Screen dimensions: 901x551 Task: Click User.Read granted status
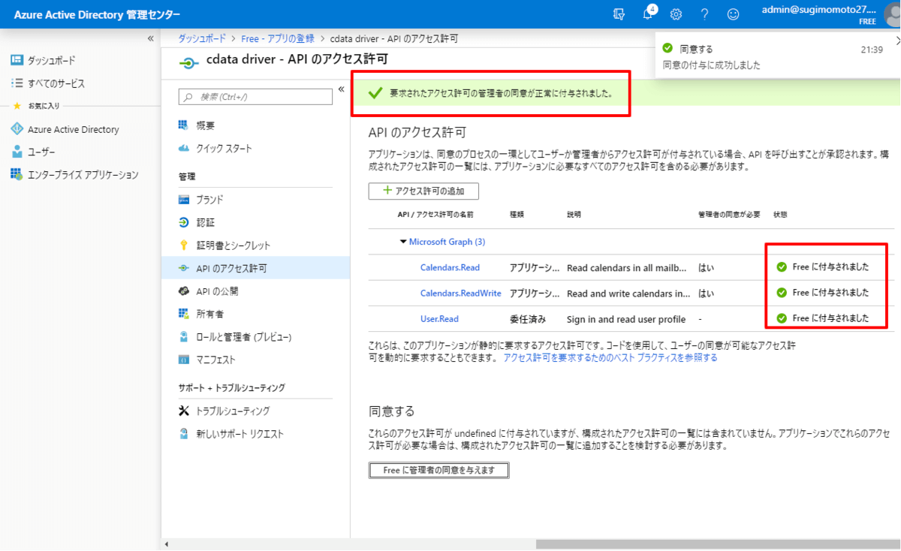(x=823, y=318)
